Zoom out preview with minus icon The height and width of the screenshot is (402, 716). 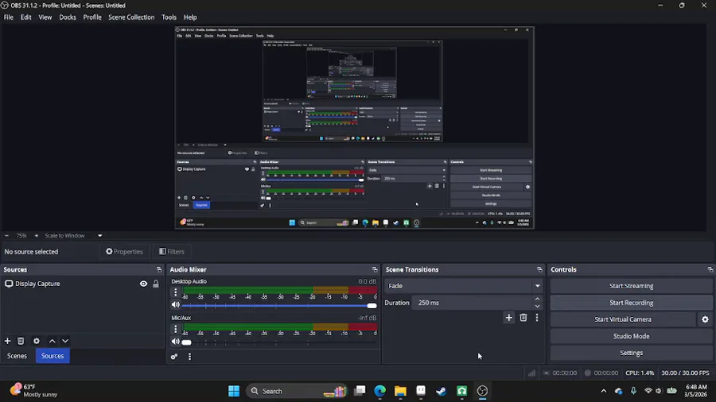pos(6,236)
